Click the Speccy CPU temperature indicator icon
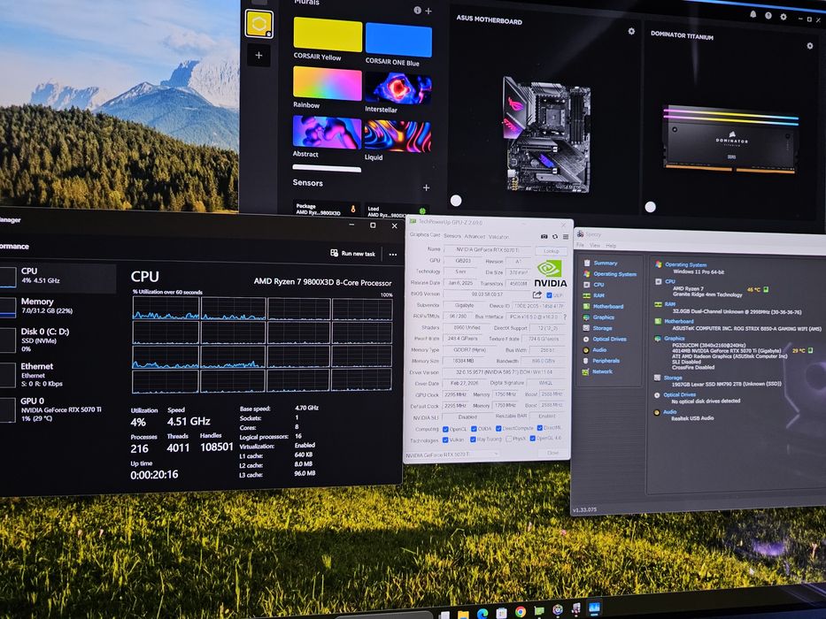This screenshot has width=826, height=619. (766, 289)
